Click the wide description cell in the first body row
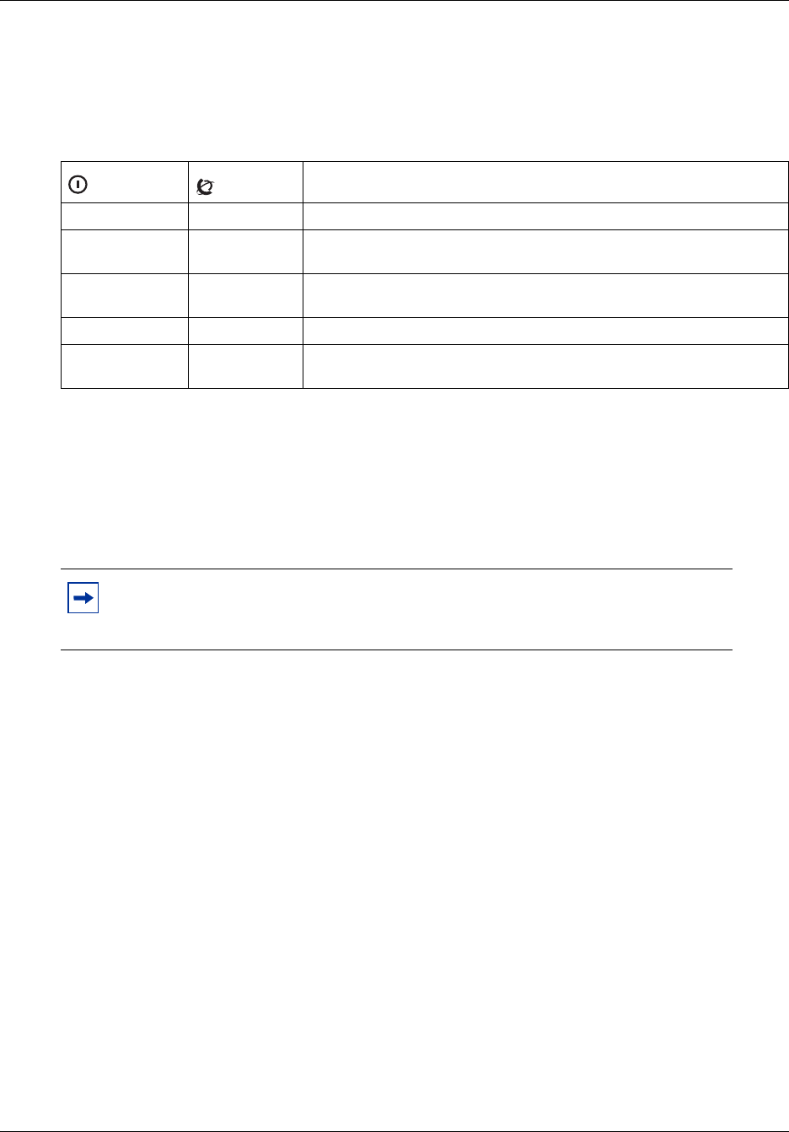Viewport: 789px width, 1132px height. tap(545, 217)
